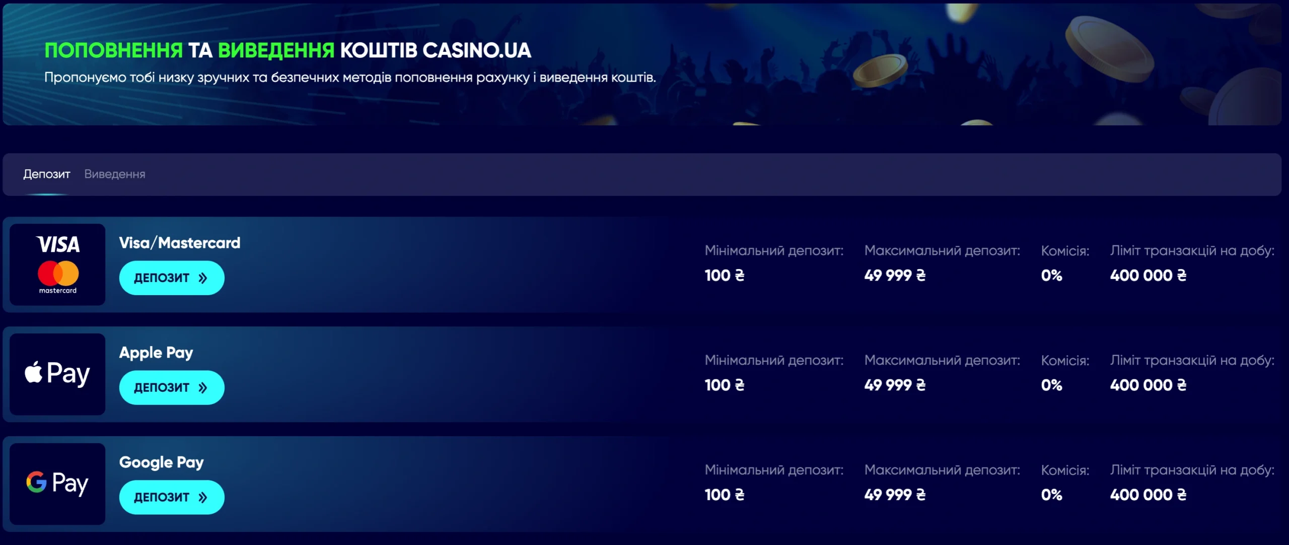Click the double chevron on the Apple Pay deposit button
The height and width of the screenshot is (545, 1289).
coord(203,388)
